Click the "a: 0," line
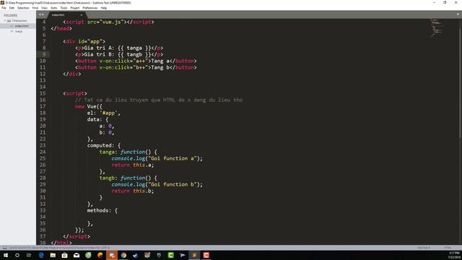 pyautogui.click(x=107, y=126)
